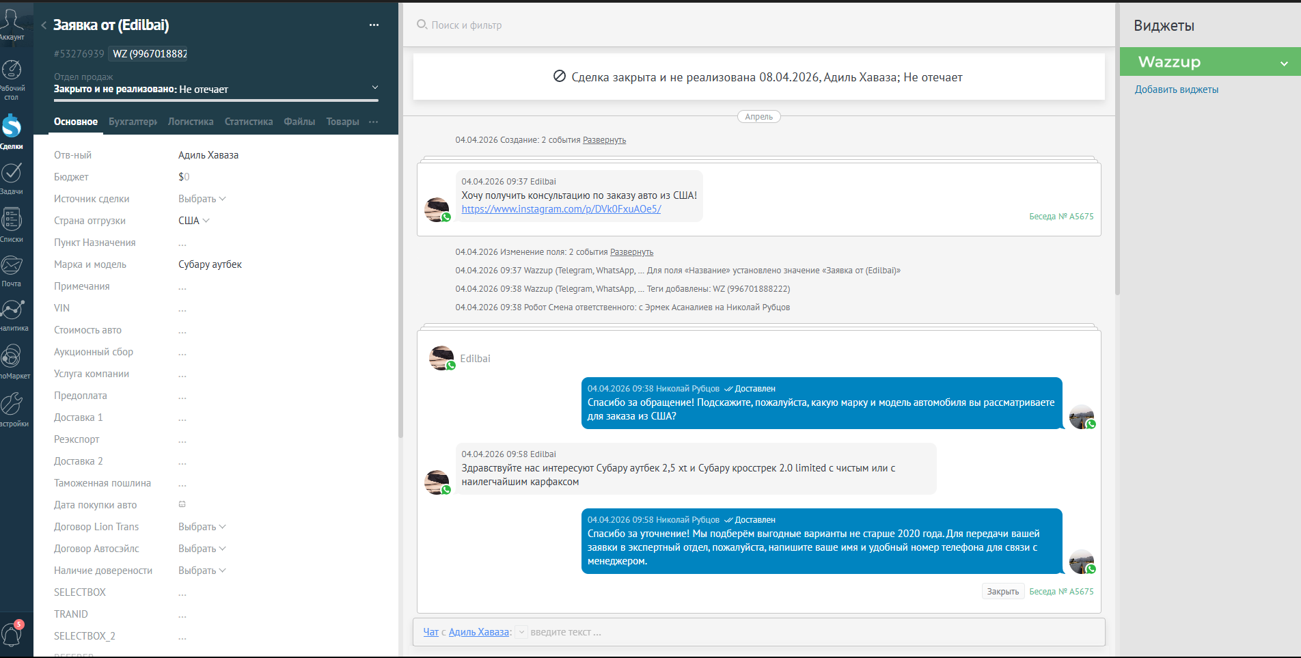Click the VIN empty field value
Viewport: 1301px width, 658px height.
[x=182, y=309]
